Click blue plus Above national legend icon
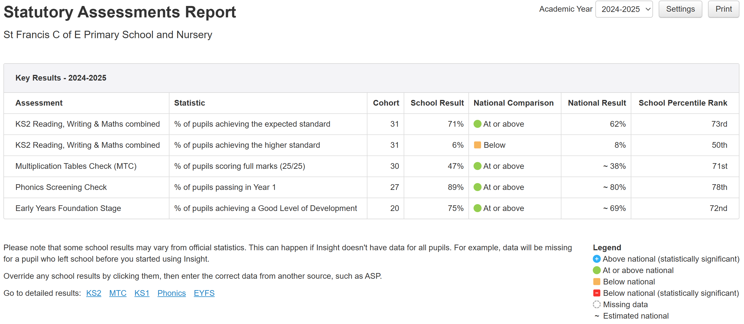Viewport: 744px width, 324px height. 597,259
